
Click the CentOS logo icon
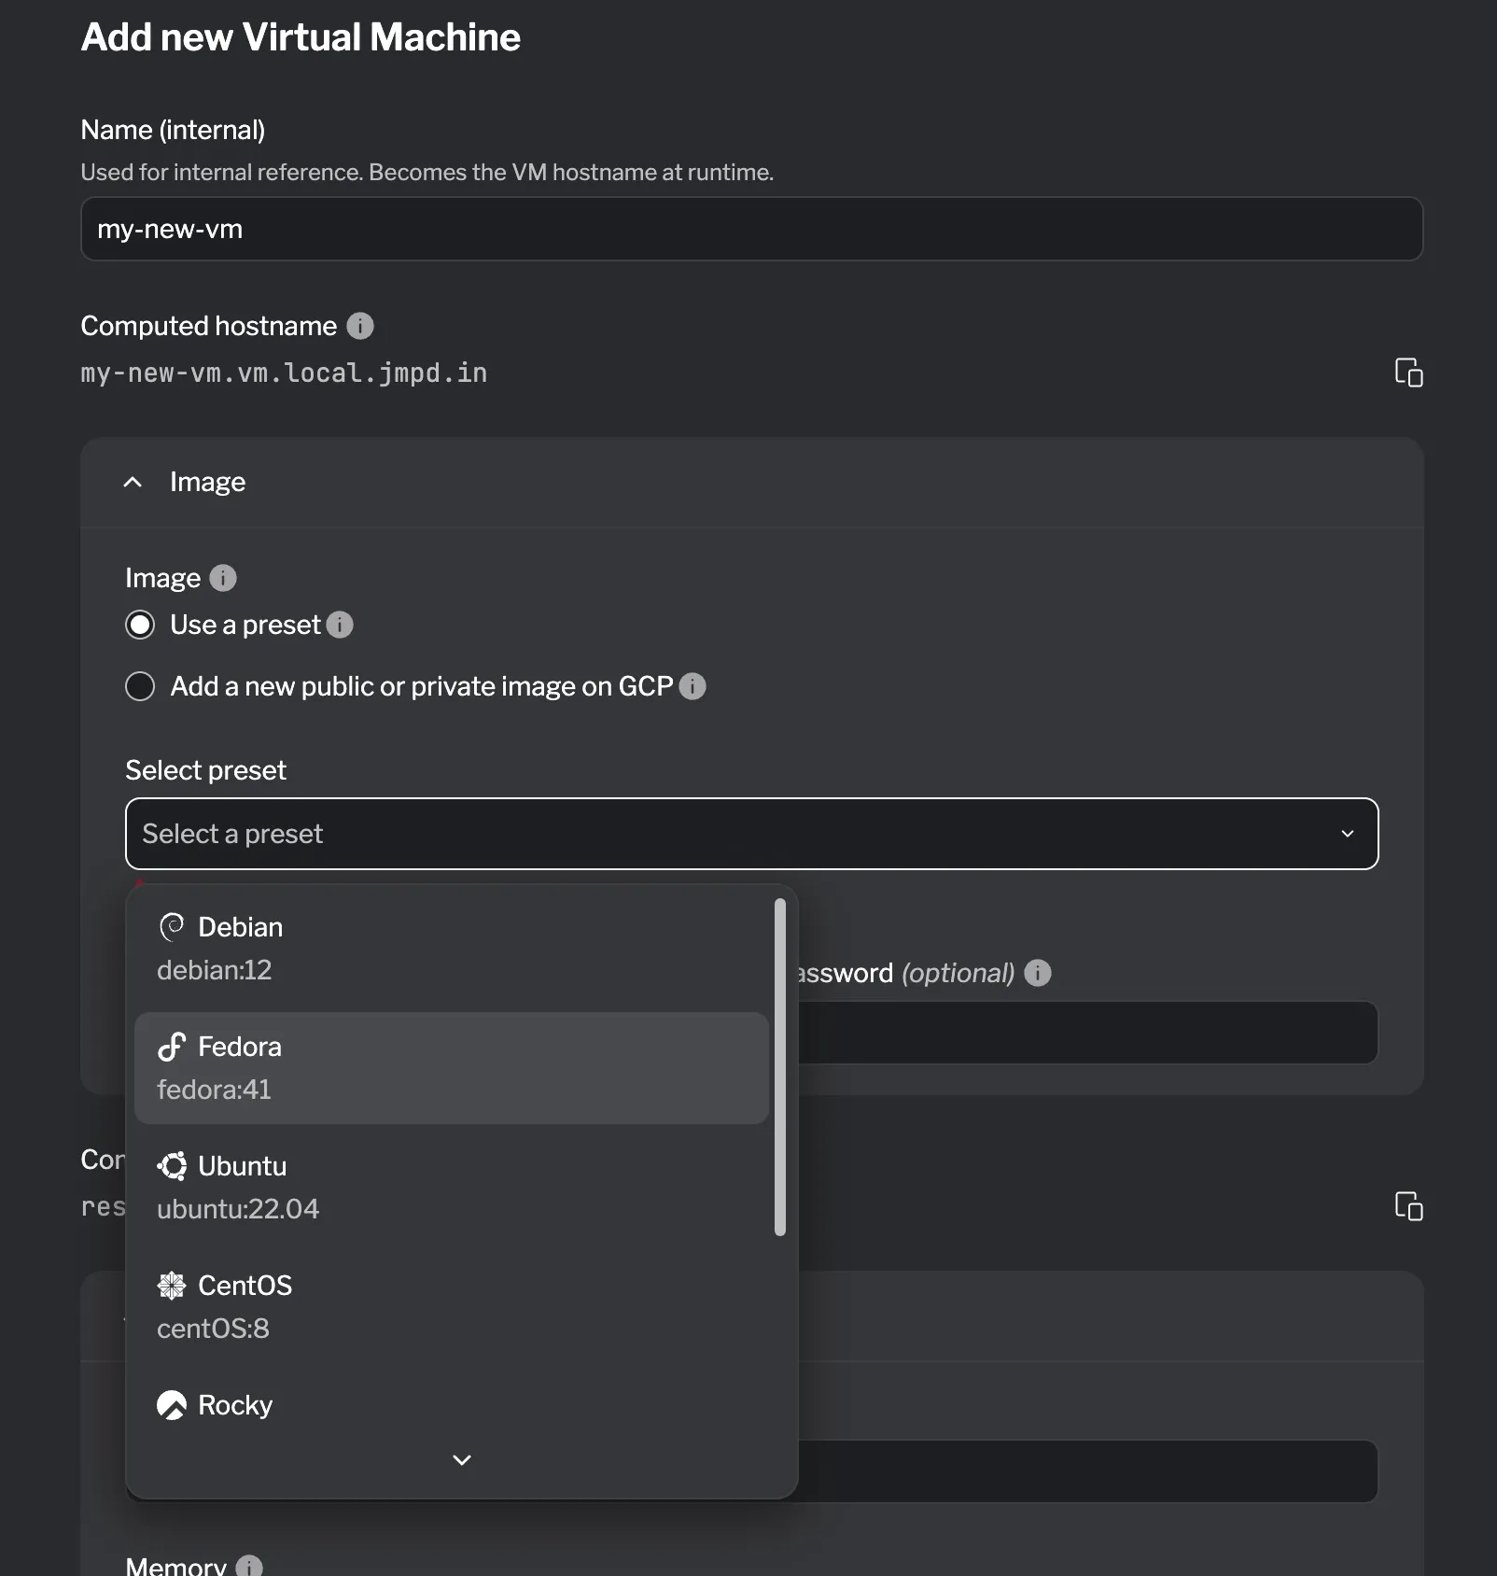point(172,1286)
